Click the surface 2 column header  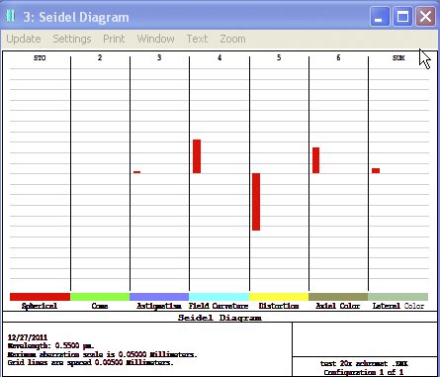click(100, 57)
